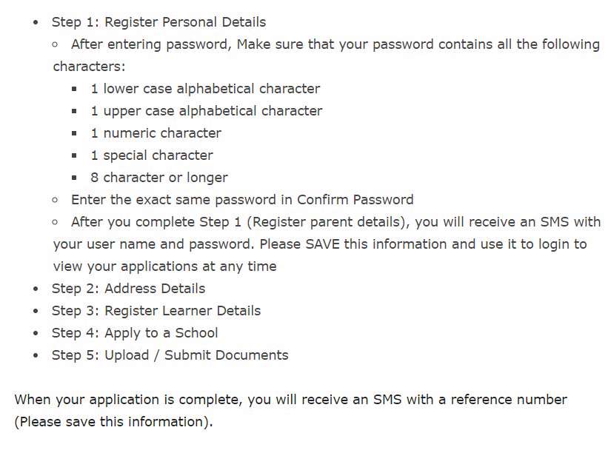Click 'Step 2: Address Details' list item
Viewport: 608px width, 453px height.
[x=128, y=289]
